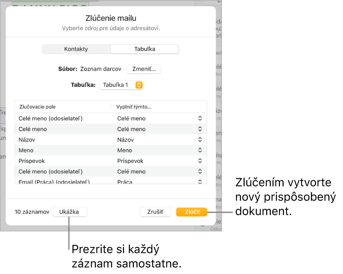Cancel with the Zrušiť button

155,212
